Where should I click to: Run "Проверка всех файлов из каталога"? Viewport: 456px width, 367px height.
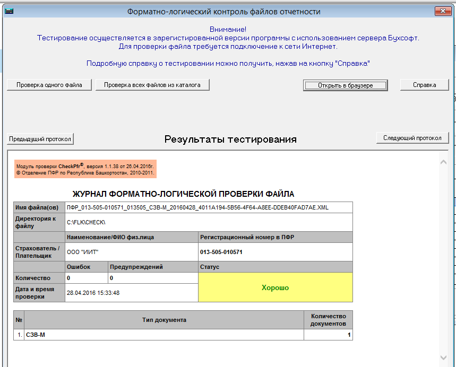click(x=152, y=85)
